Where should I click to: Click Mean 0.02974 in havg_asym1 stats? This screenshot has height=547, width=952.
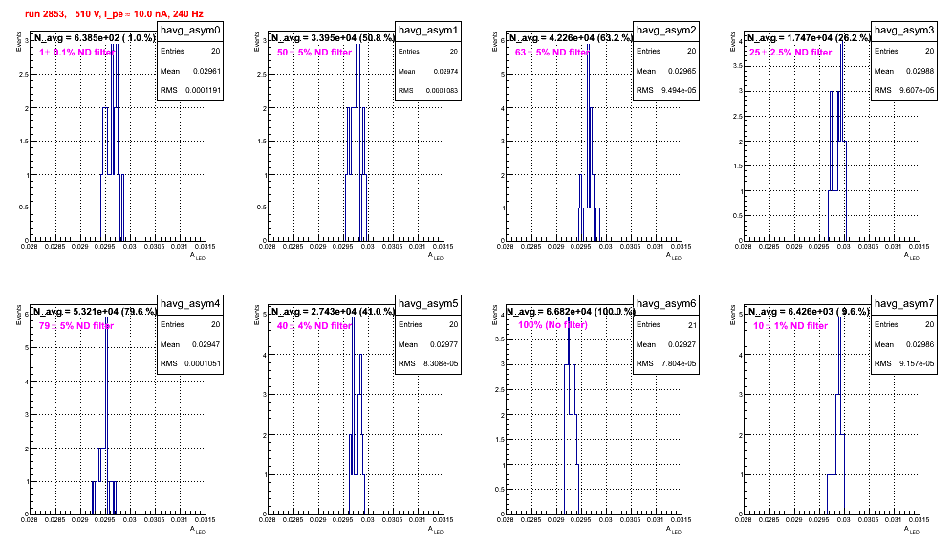point(428,71)
